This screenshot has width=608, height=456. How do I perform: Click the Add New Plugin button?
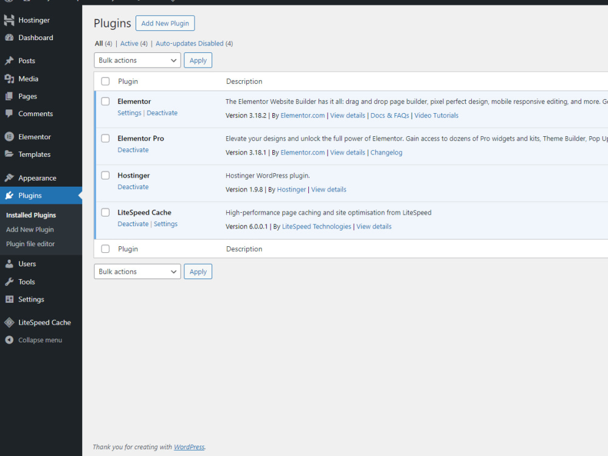pos(165,23)
